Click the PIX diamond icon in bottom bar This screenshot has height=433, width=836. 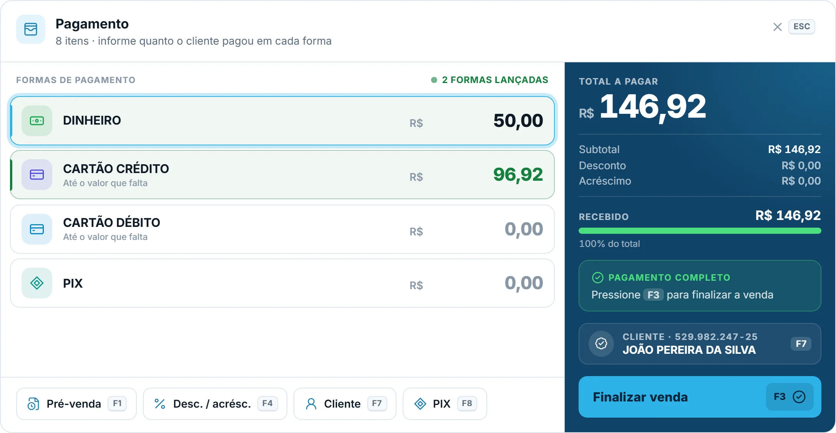click(x=420, y=404)
